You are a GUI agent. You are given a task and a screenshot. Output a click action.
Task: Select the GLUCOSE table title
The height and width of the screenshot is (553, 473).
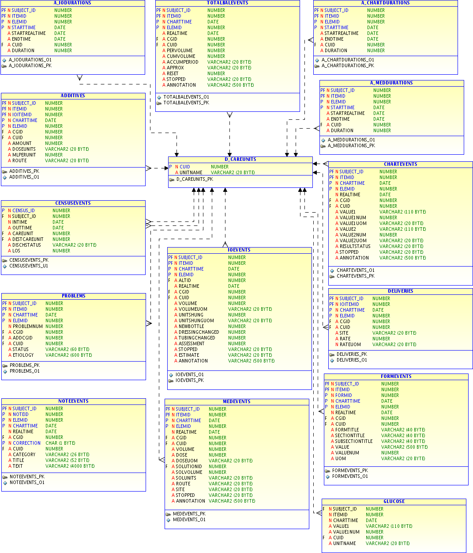[x=394, y=502]
